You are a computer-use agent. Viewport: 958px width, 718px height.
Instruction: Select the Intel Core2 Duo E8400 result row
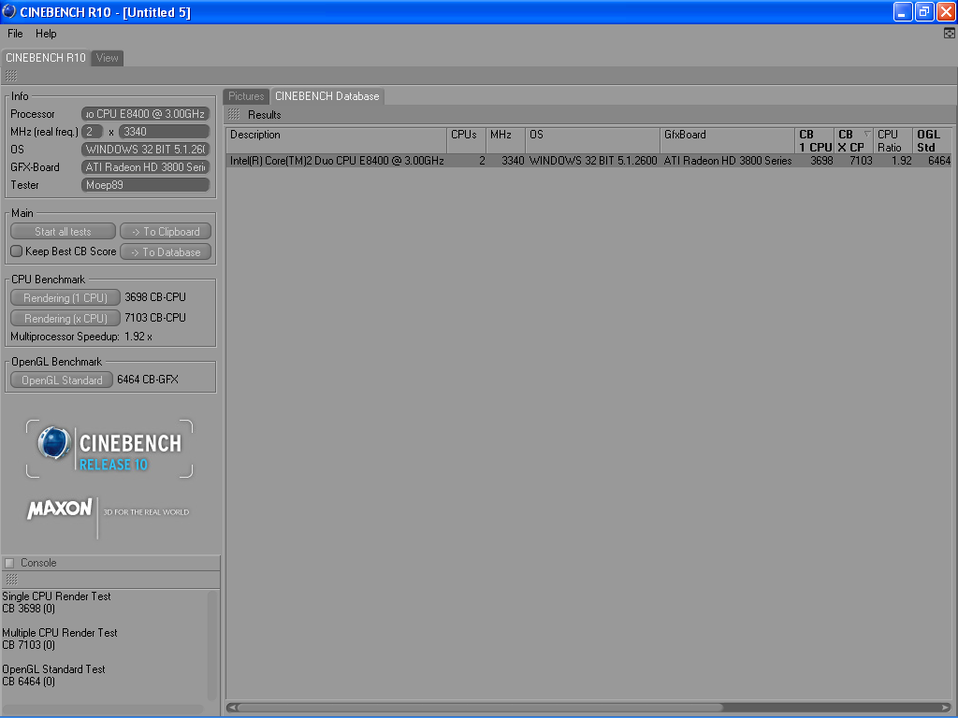pos(589,161)
